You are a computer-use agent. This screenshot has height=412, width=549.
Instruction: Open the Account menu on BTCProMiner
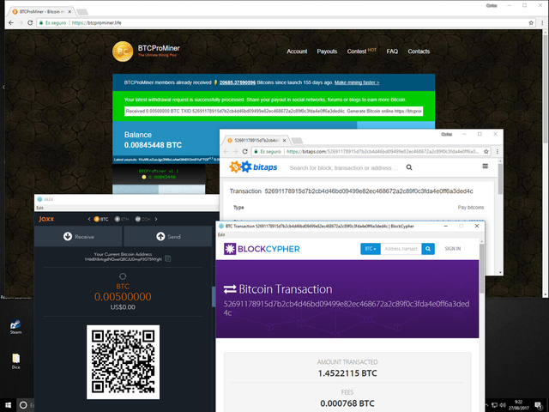(297, 51)
